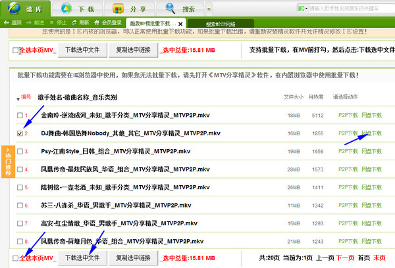Jump to 首页 first page
This screenshot has height=268, width=395.
pos(364,258)
